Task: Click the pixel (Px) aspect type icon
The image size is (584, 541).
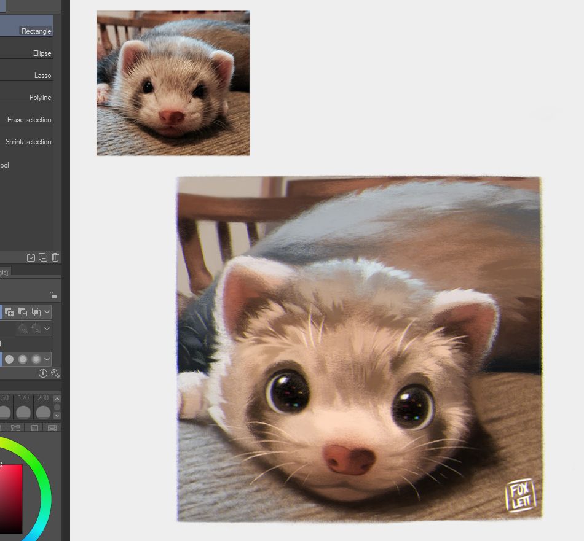Action: point(36,329)
